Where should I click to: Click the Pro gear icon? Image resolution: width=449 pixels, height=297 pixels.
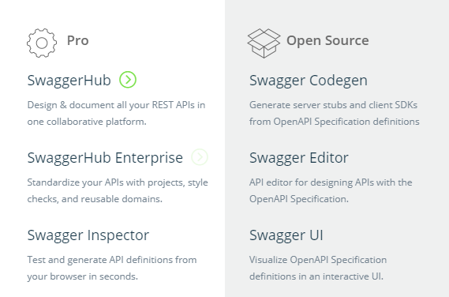coord(42,43)
